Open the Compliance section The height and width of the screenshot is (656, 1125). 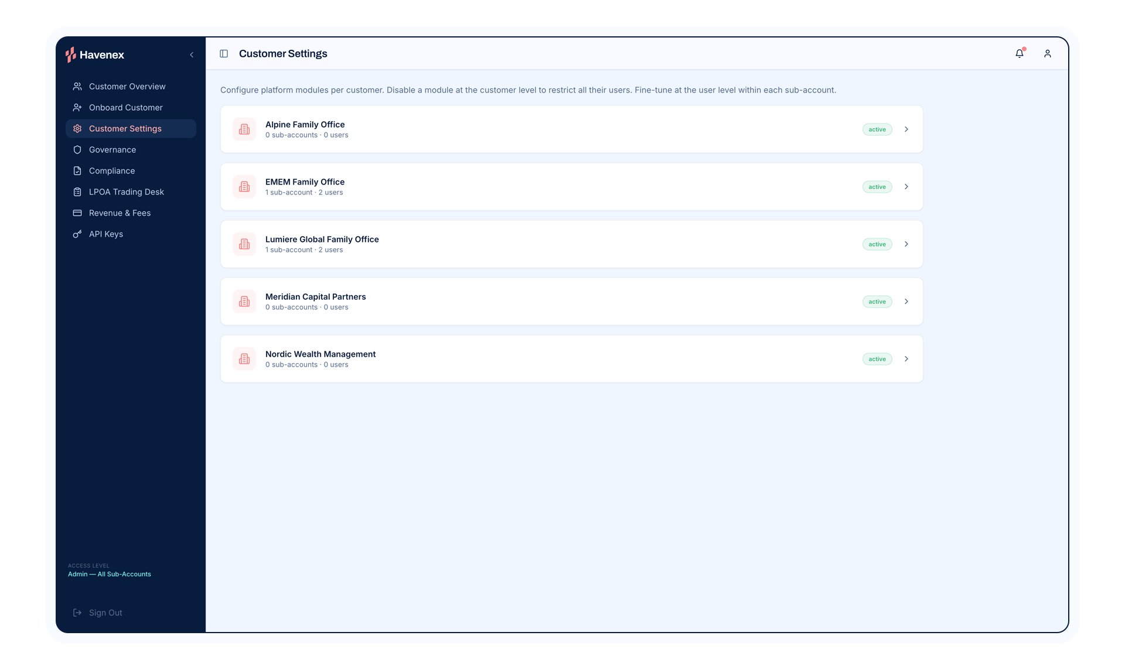[x=131, y=171]
